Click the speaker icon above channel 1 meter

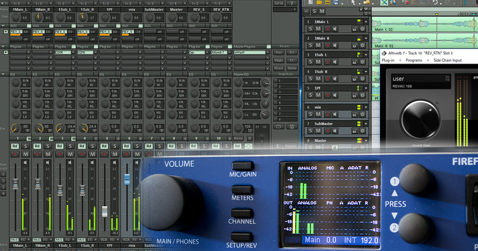tap(25, 163)
